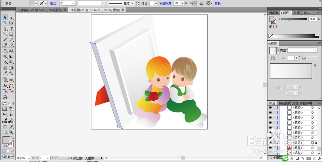
Task: Switch to the 外观 panel tab
Action: [x=297, y=13]
